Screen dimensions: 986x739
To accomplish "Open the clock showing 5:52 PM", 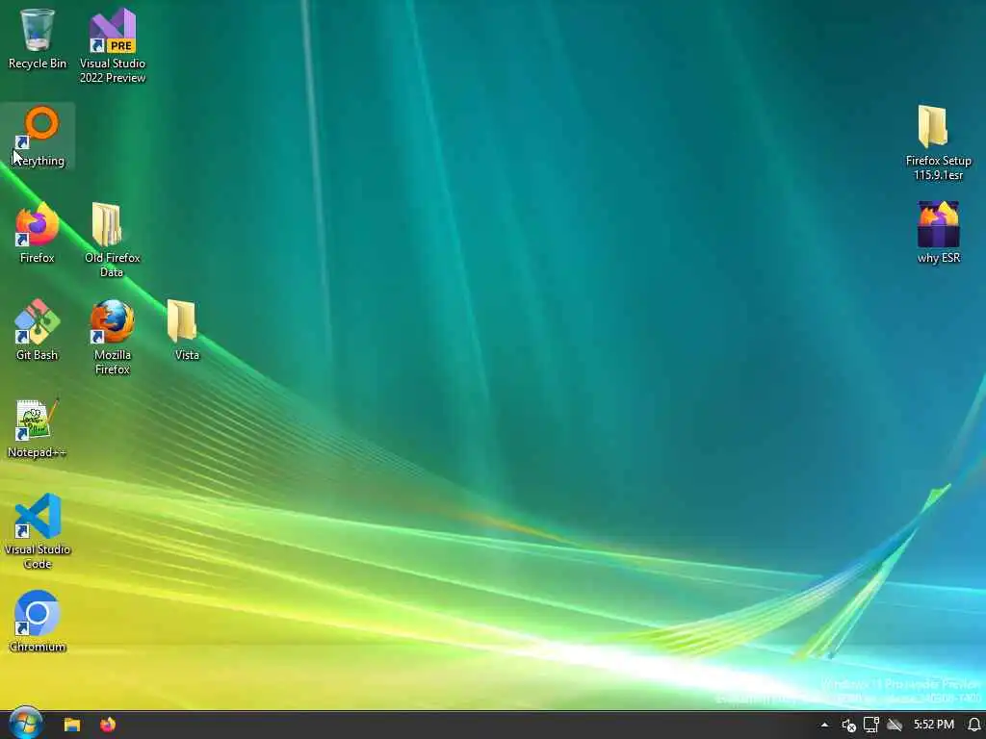I will coord(934,725).
